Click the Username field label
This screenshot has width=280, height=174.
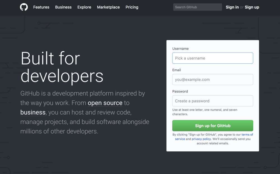pos(180,49)
